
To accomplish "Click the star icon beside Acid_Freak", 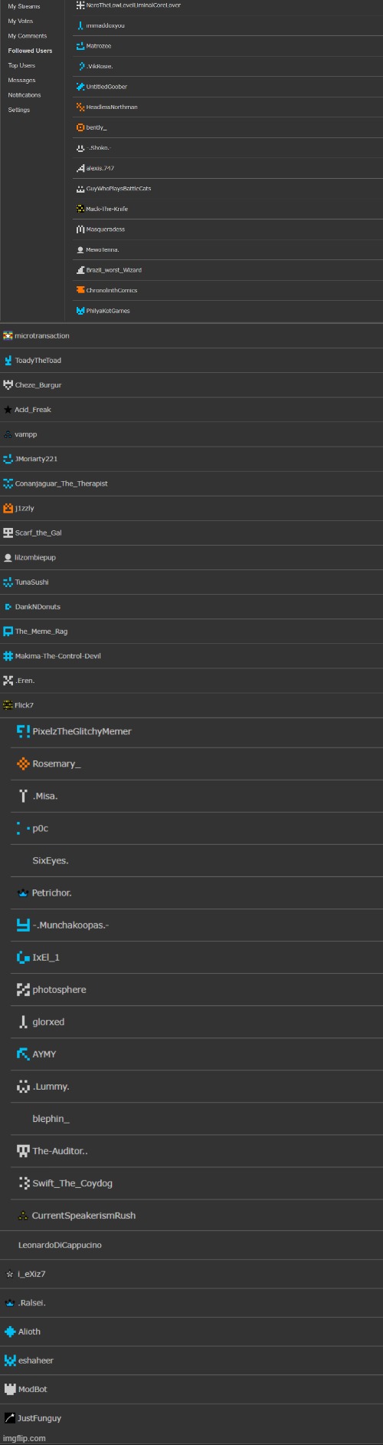I will point(8,409).
